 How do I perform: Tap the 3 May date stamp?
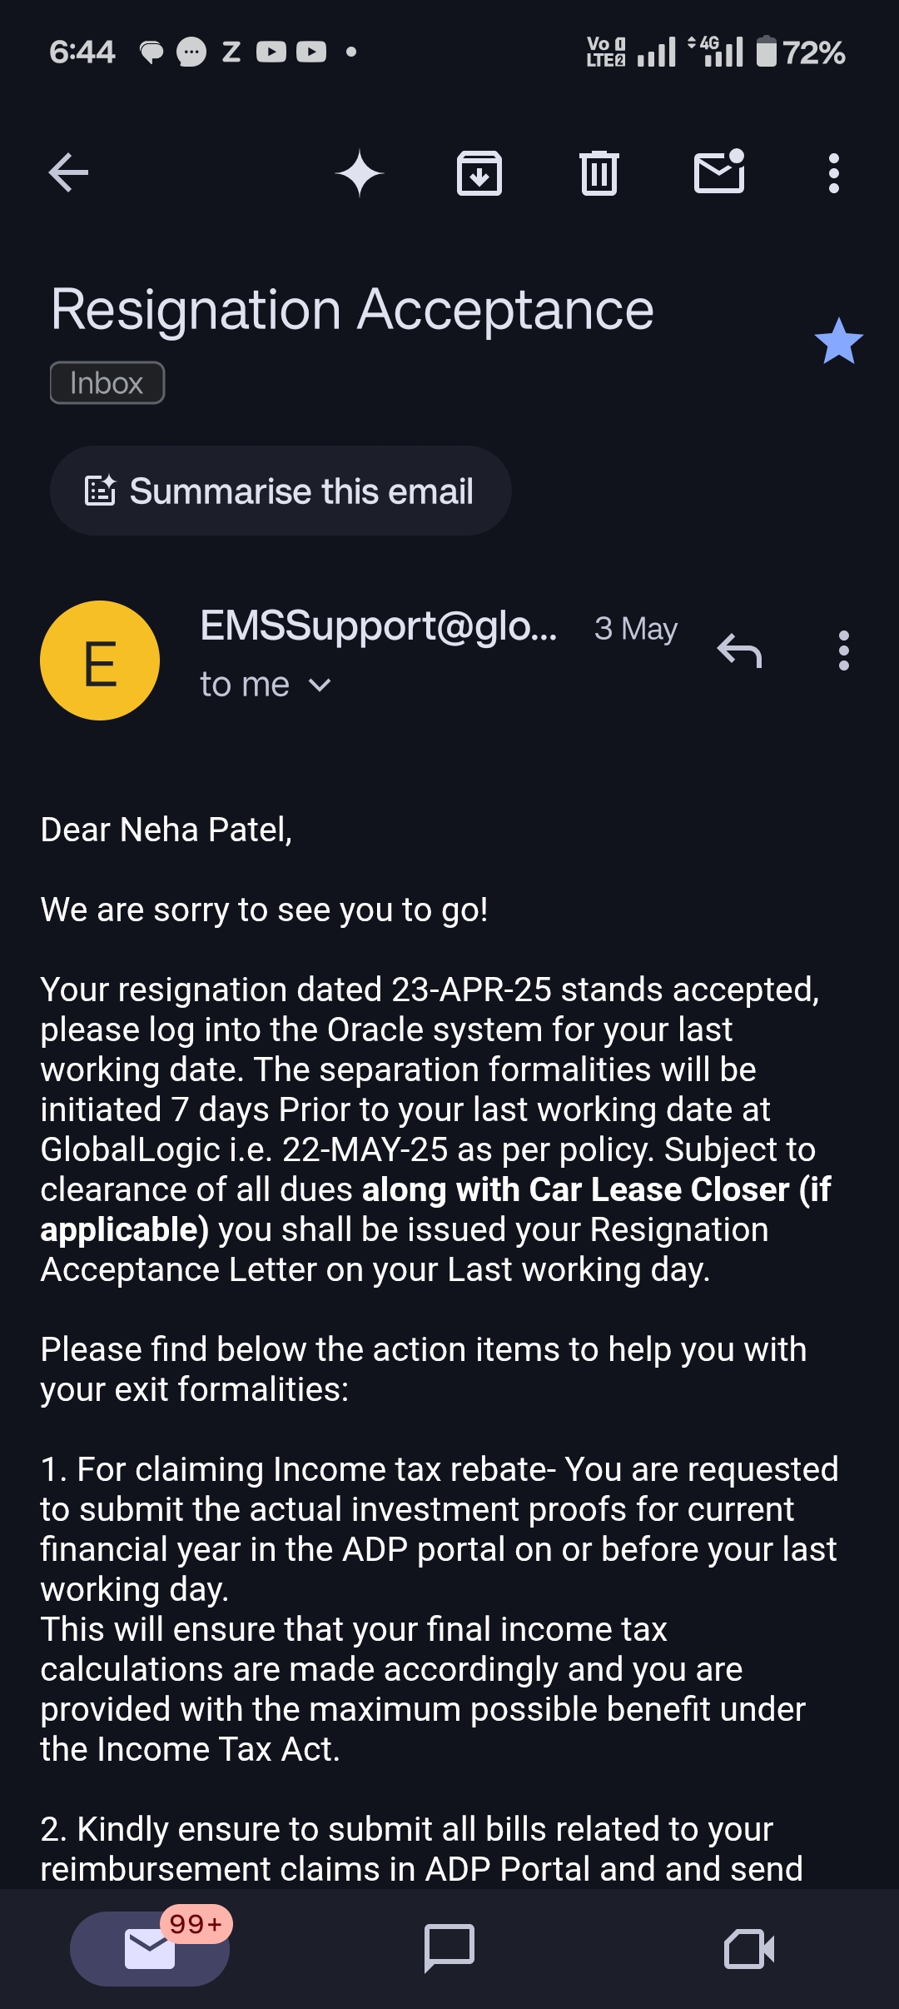click(636, 629)
